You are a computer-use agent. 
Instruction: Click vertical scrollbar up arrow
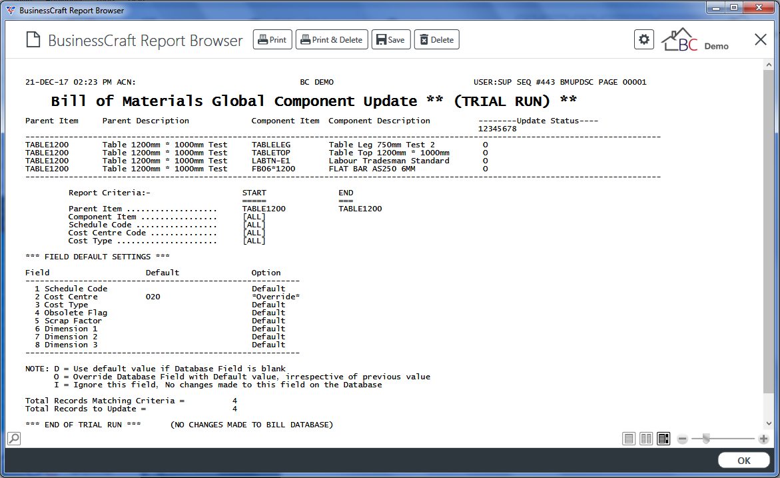(x=769, y=65)
